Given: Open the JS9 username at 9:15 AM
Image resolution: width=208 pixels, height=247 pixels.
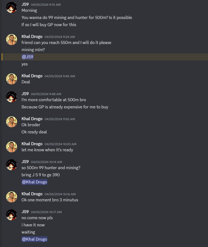Looking at the screenshot, I should (x=25, y=4).
